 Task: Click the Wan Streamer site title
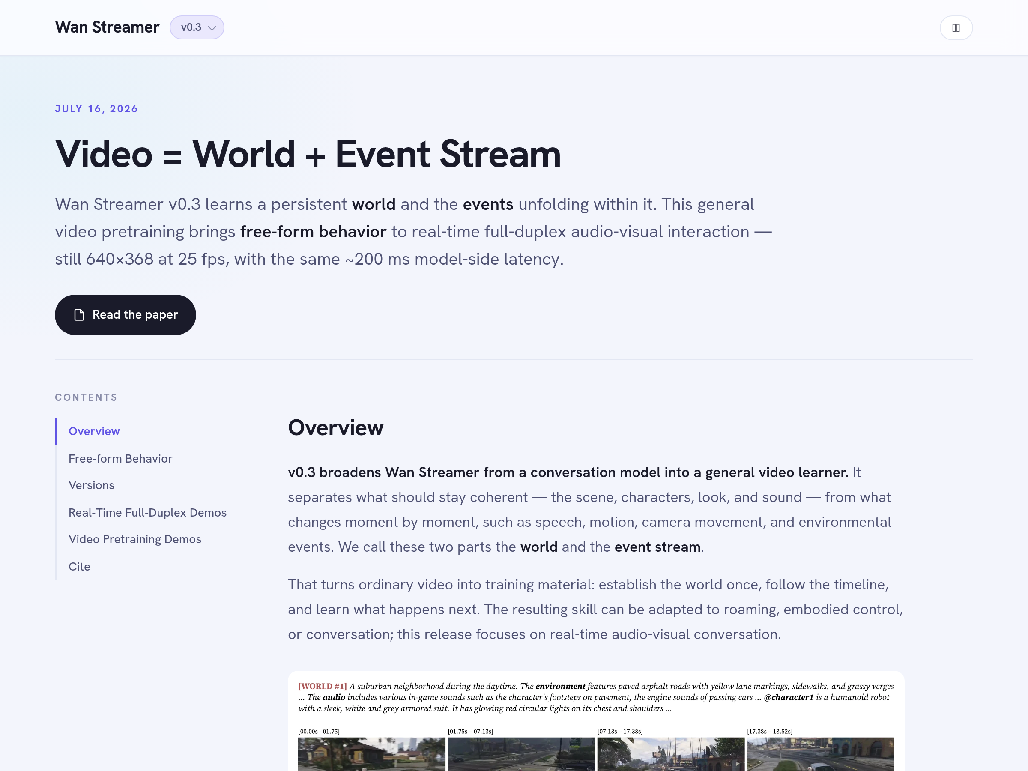coord(107,27)
